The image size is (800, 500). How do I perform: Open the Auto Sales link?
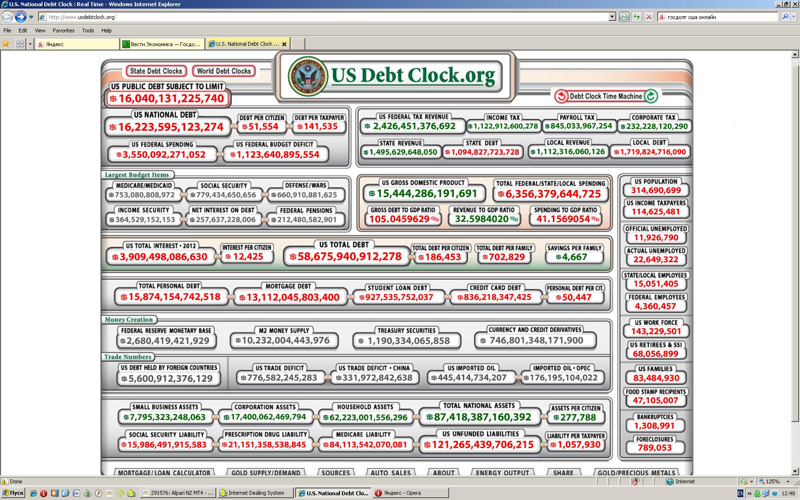tap(390, 472)
